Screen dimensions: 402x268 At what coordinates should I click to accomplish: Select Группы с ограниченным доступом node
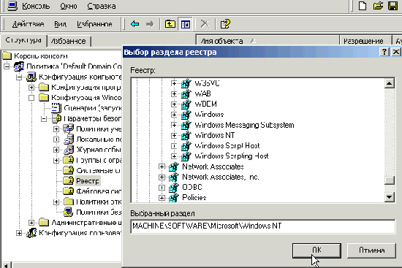(x=99, y=160)
